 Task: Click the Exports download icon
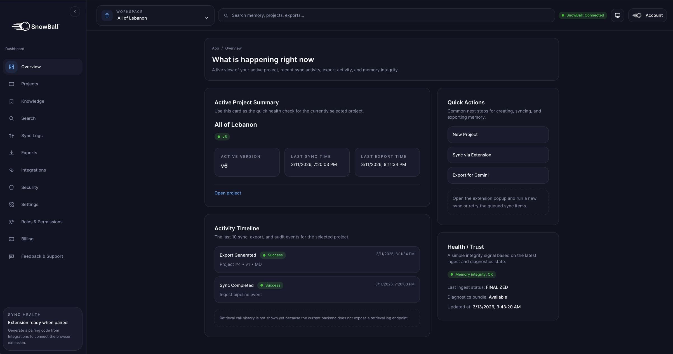pos(11,153)
